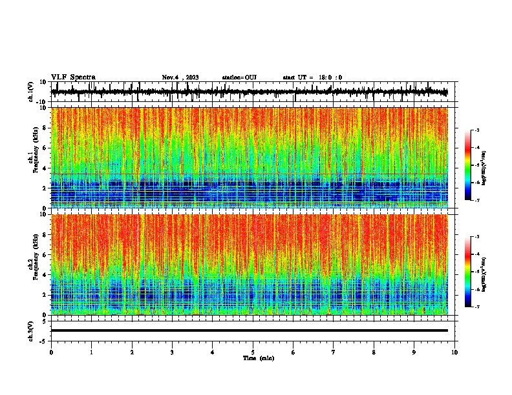Screen dimensions: 512x395
Task: Click time axis tick label "2"
Action: (x=132, y=352)
